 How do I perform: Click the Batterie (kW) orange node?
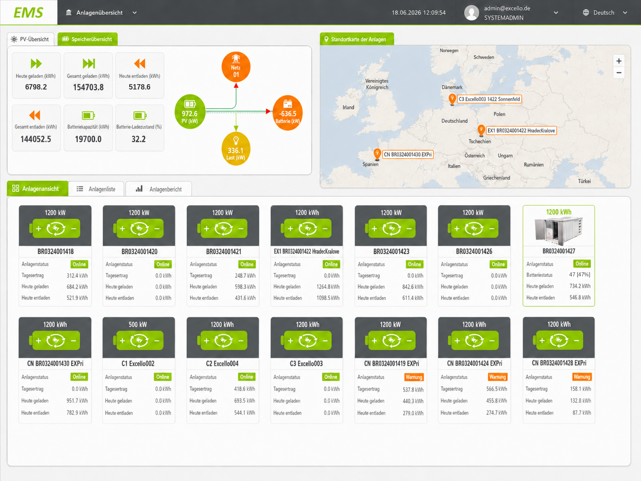point(288,113)
